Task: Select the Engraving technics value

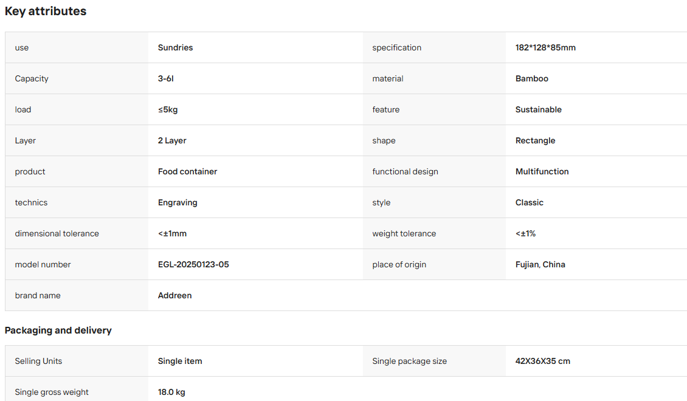Action: [x=178, y=203]
